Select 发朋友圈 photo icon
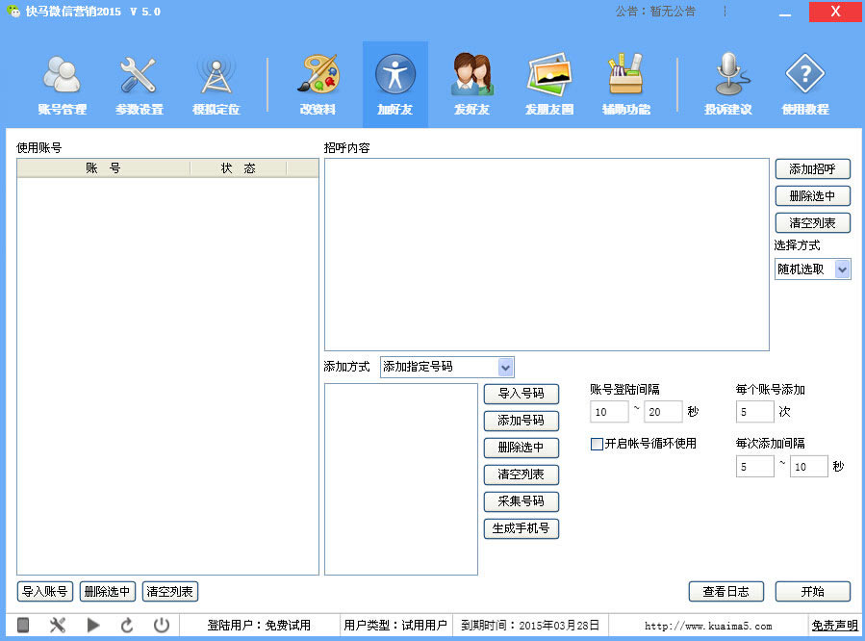 click(549, 77)
